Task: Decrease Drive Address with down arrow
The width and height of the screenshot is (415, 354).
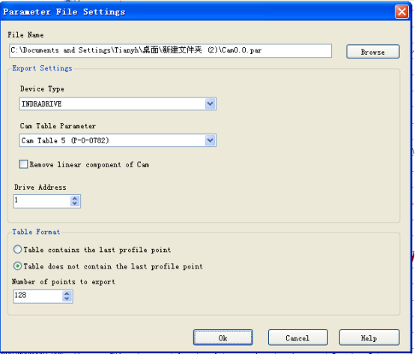Action: [75, 203]
